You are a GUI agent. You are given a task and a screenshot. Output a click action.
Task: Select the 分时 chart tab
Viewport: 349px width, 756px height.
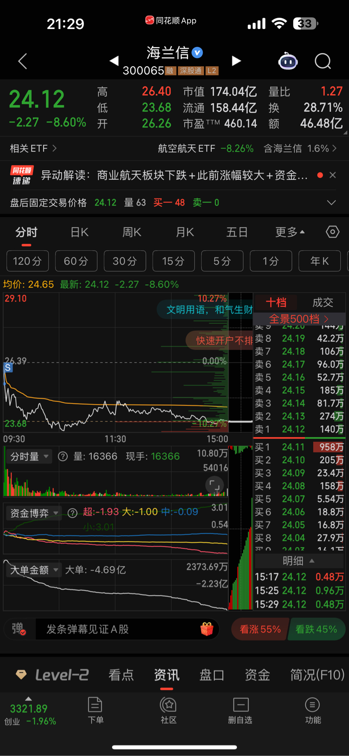click(x=26, y=232)
